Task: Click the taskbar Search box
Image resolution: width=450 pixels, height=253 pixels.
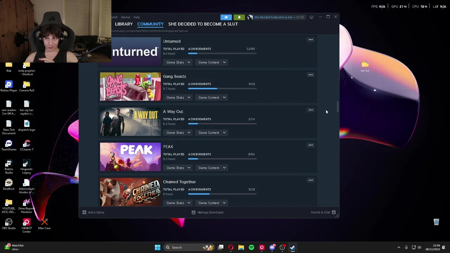Action: [x=189, y=247]
